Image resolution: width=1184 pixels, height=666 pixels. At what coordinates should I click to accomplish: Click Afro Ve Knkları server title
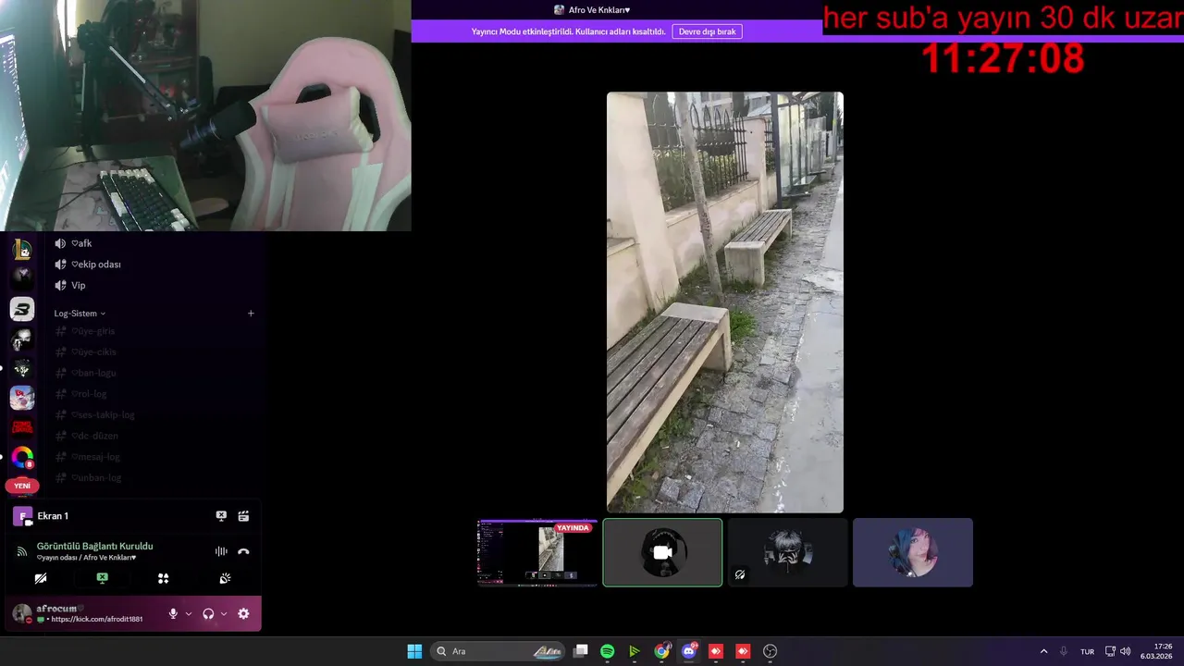pyautogui.click(x=598, y=10)
